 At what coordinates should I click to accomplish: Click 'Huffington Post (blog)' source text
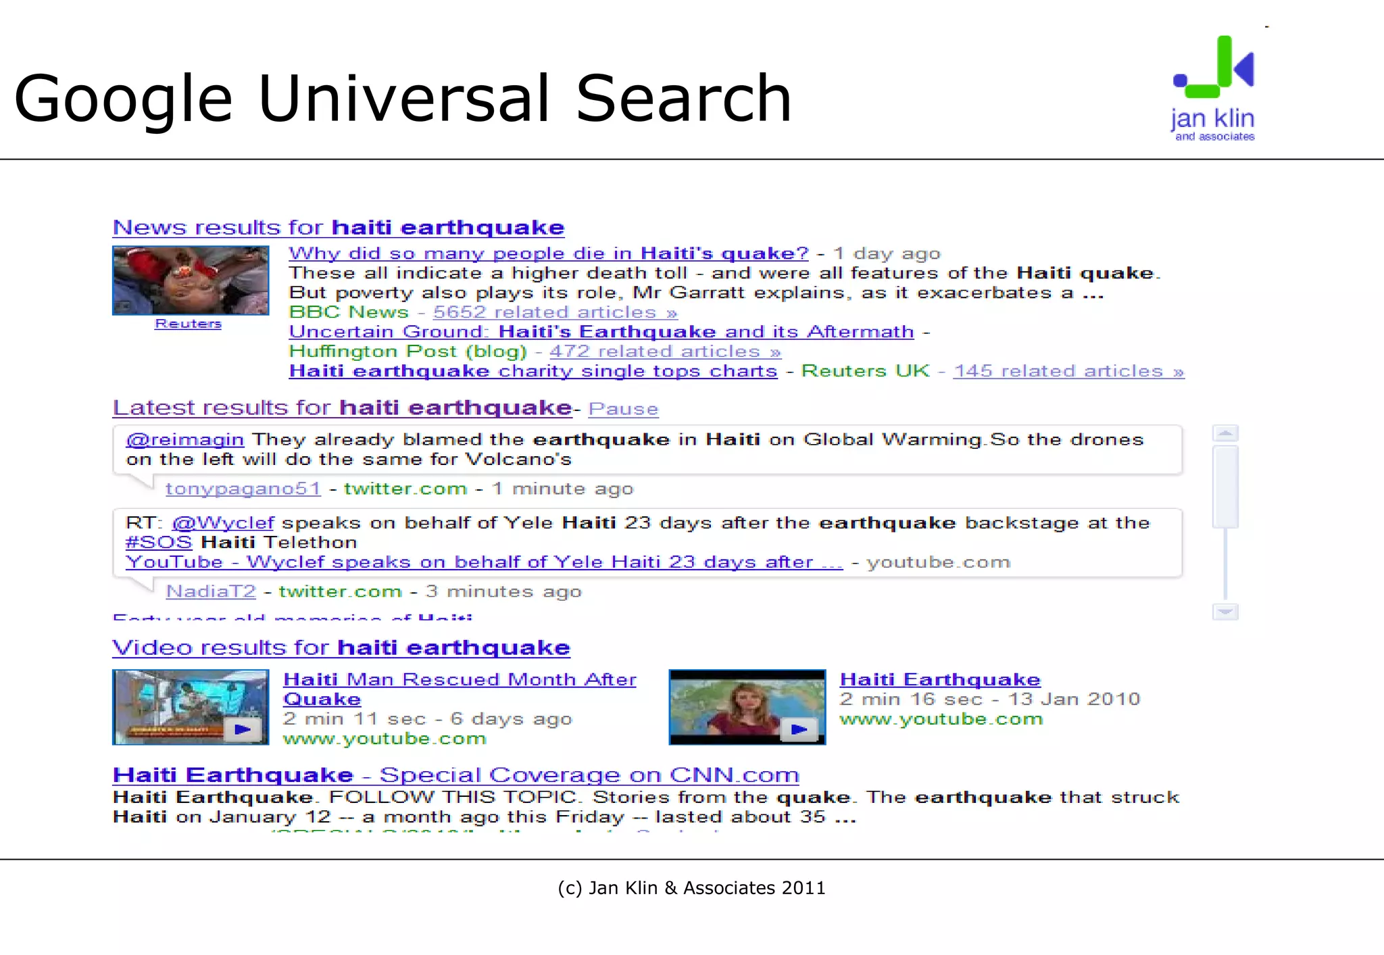pyautogui.click(x=407, y=351)
